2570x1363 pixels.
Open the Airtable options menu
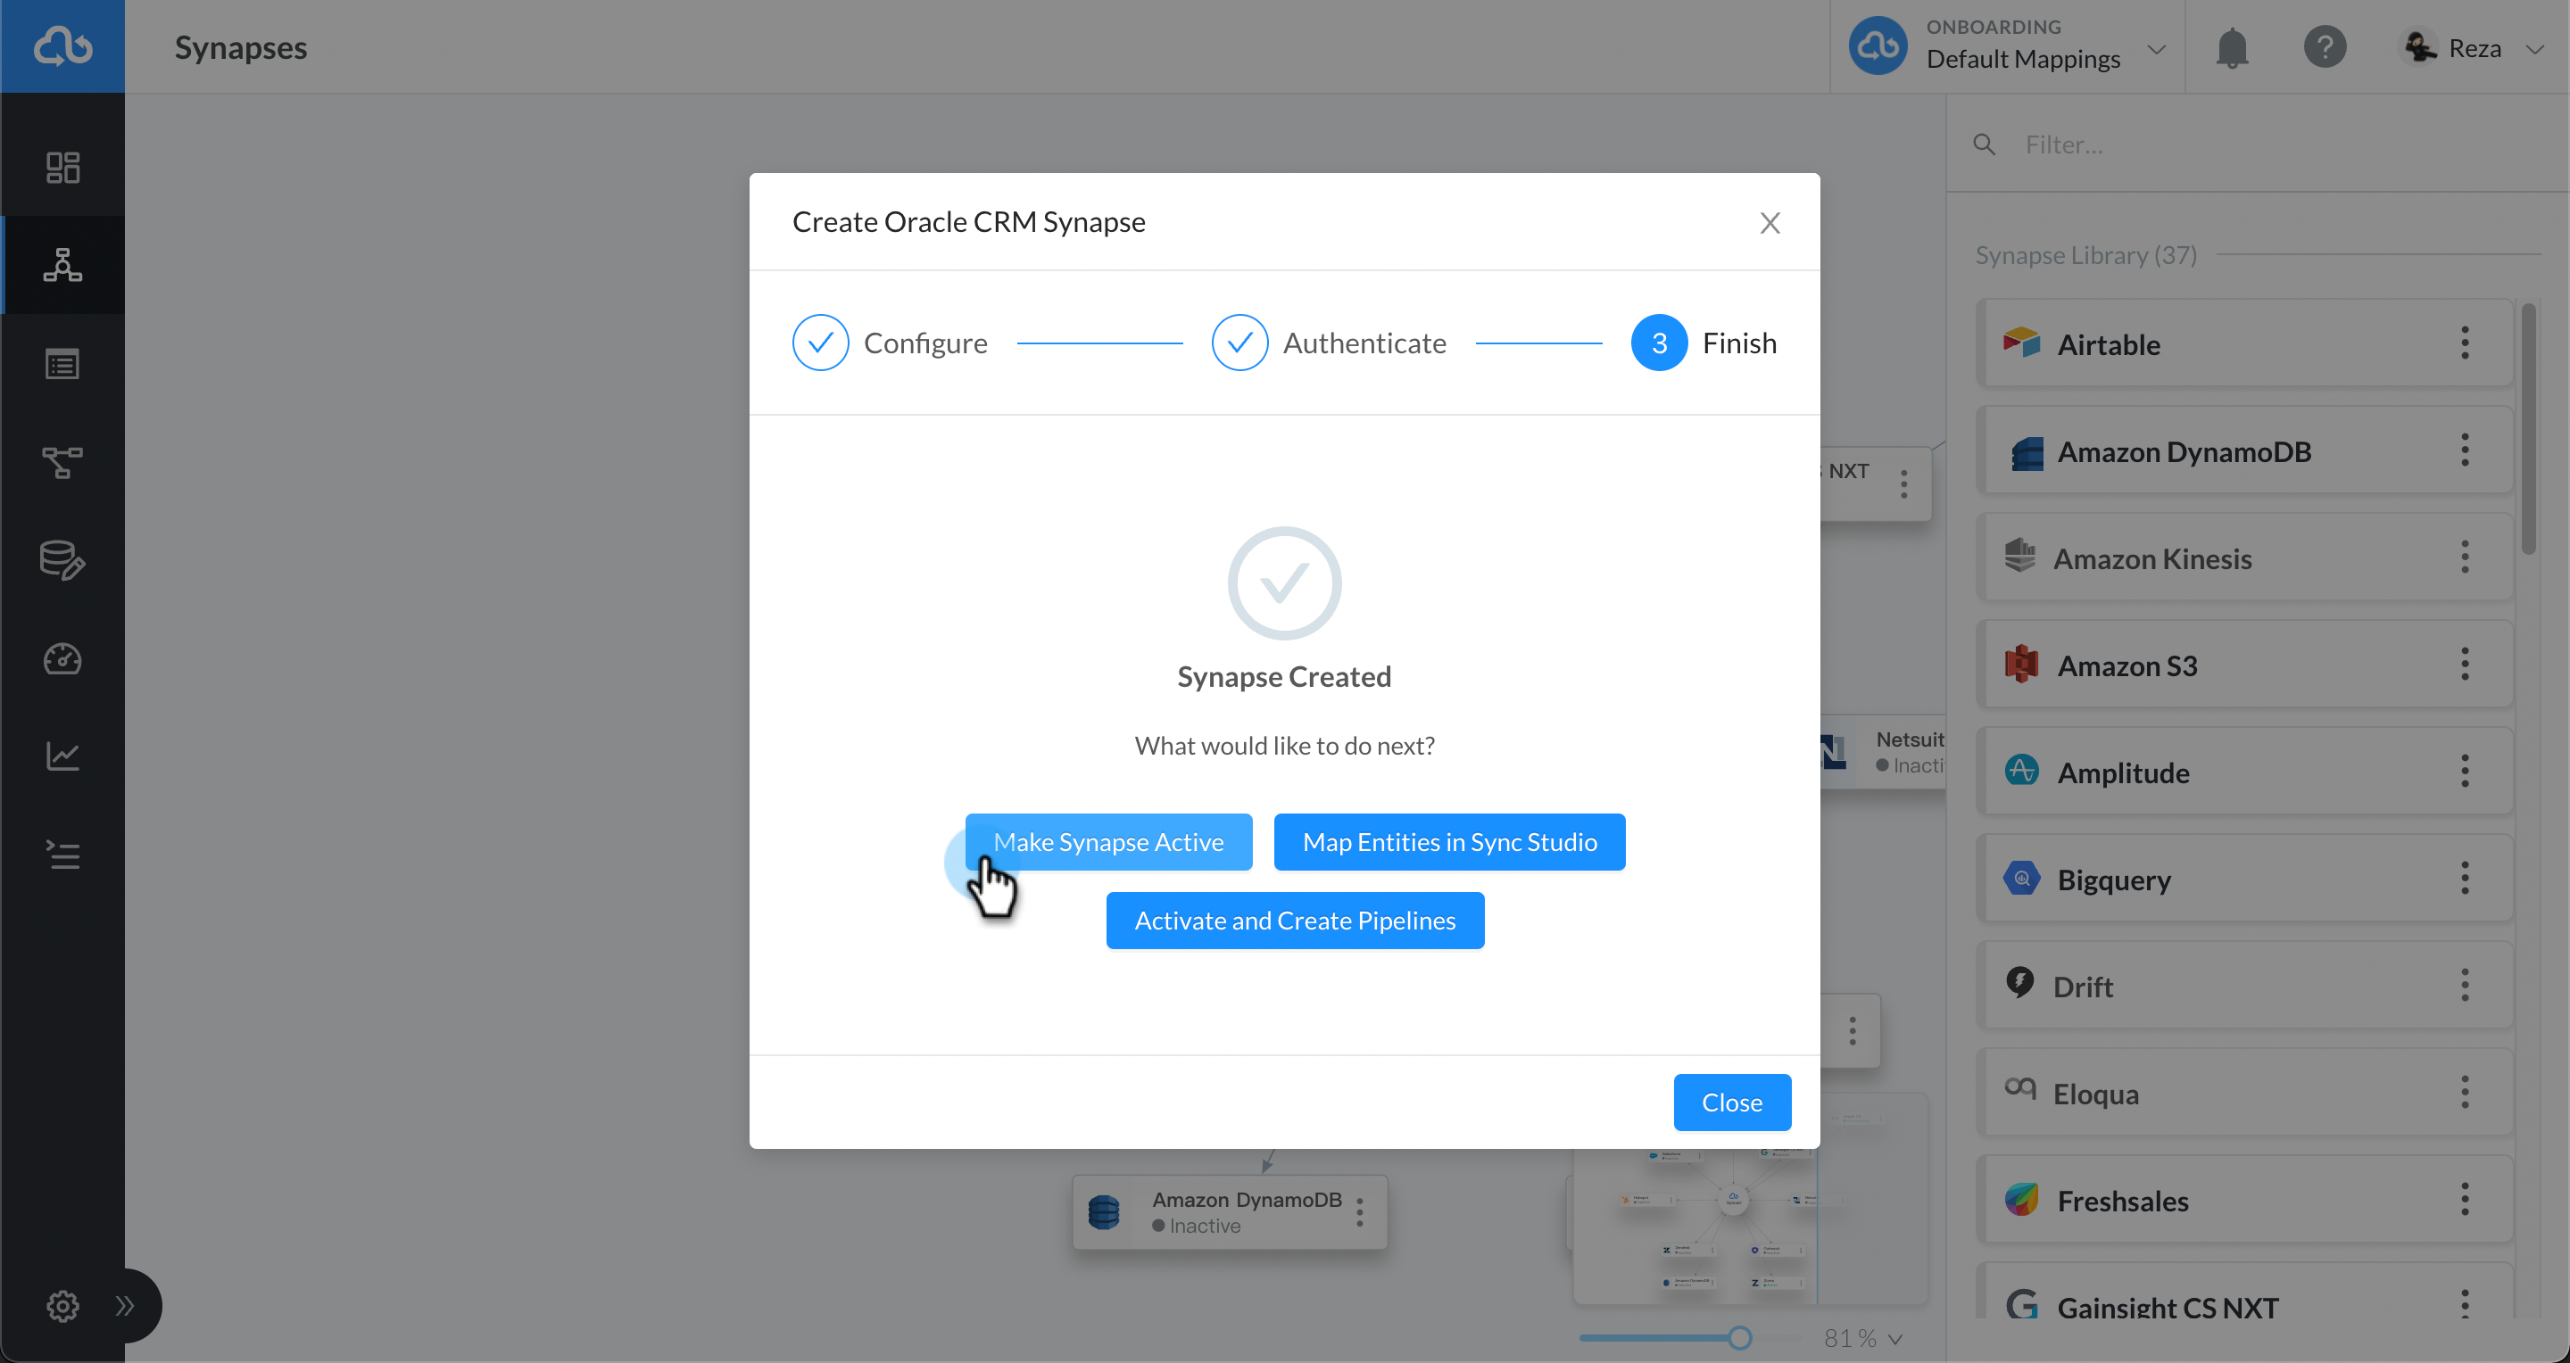(2464, 343)
